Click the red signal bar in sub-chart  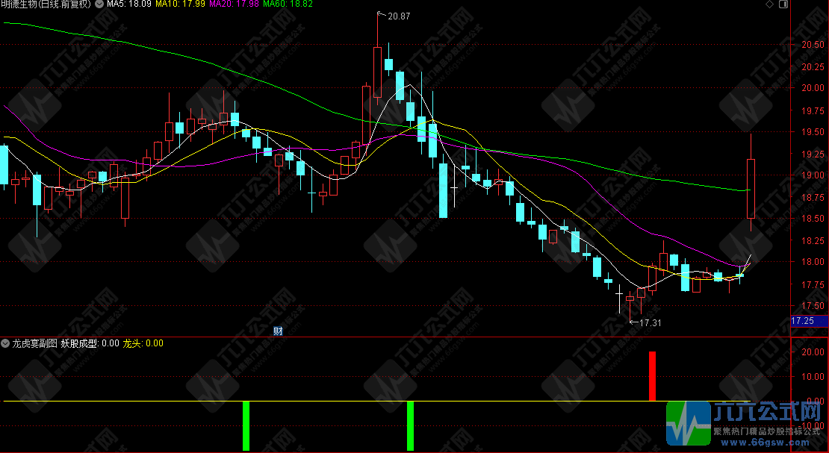click(652, 376)
